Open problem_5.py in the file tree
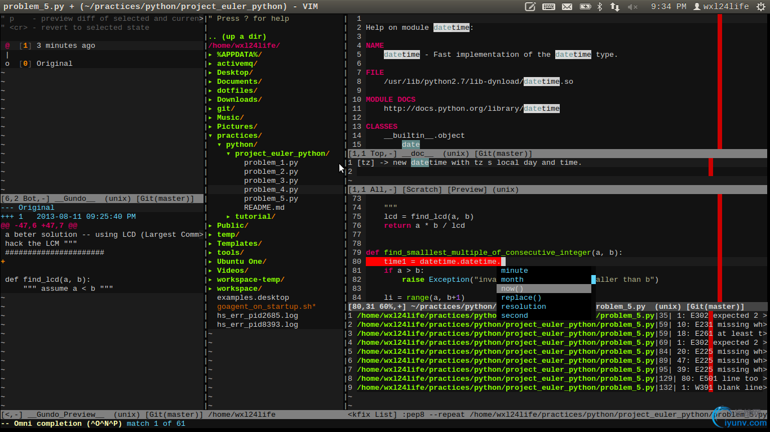The width and height of the screenshot is (770, 432). [271, 199]
